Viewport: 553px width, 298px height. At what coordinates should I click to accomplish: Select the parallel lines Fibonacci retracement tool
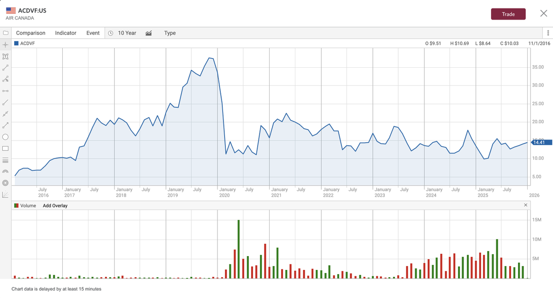coord(6,160)
